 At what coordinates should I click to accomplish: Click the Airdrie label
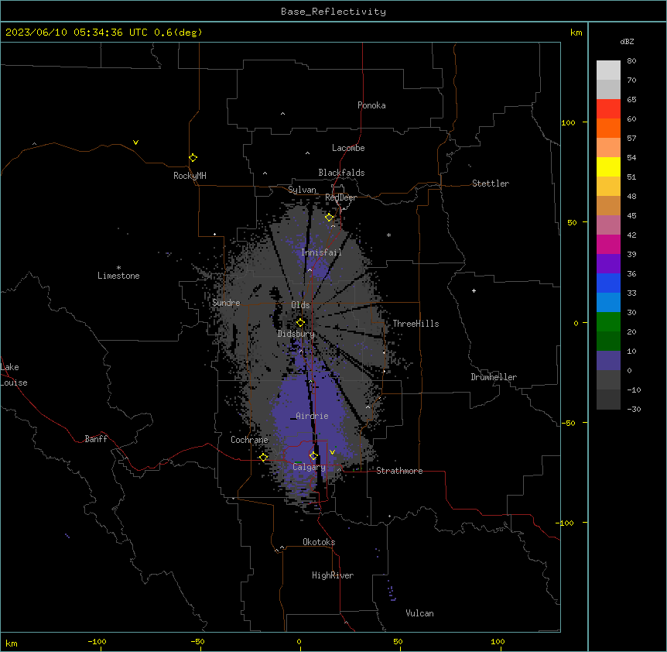[312, 416]
